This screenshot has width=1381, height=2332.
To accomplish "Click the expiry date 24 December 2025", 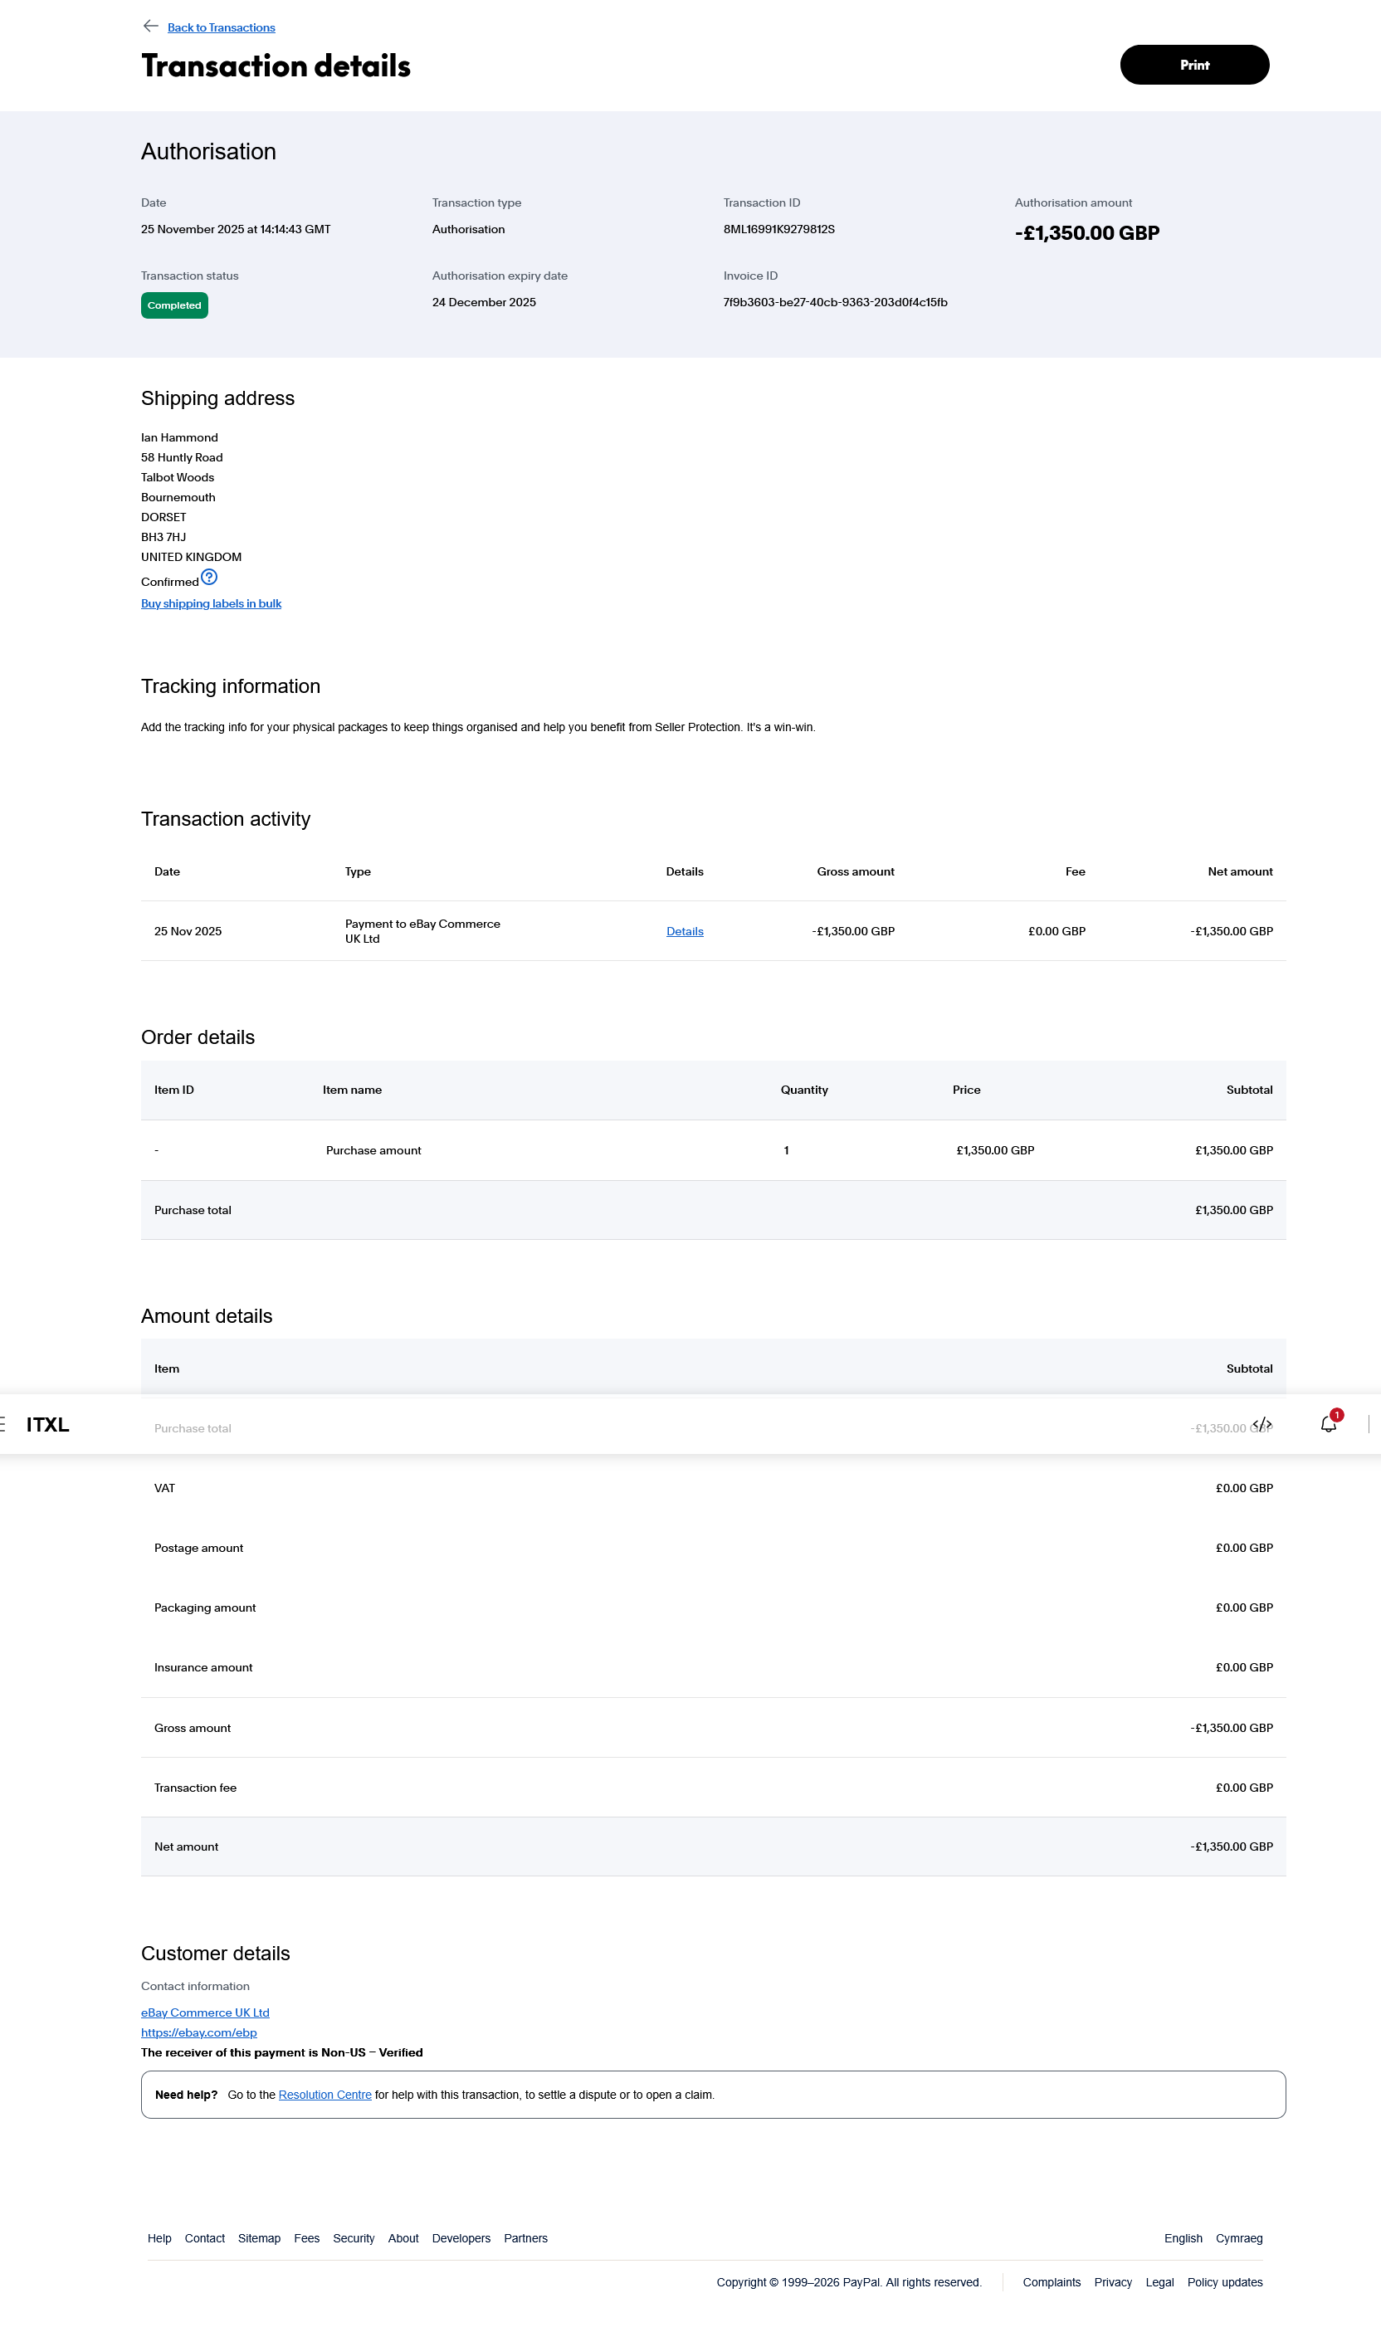I will pyautogui.click(x=484, y=302).
